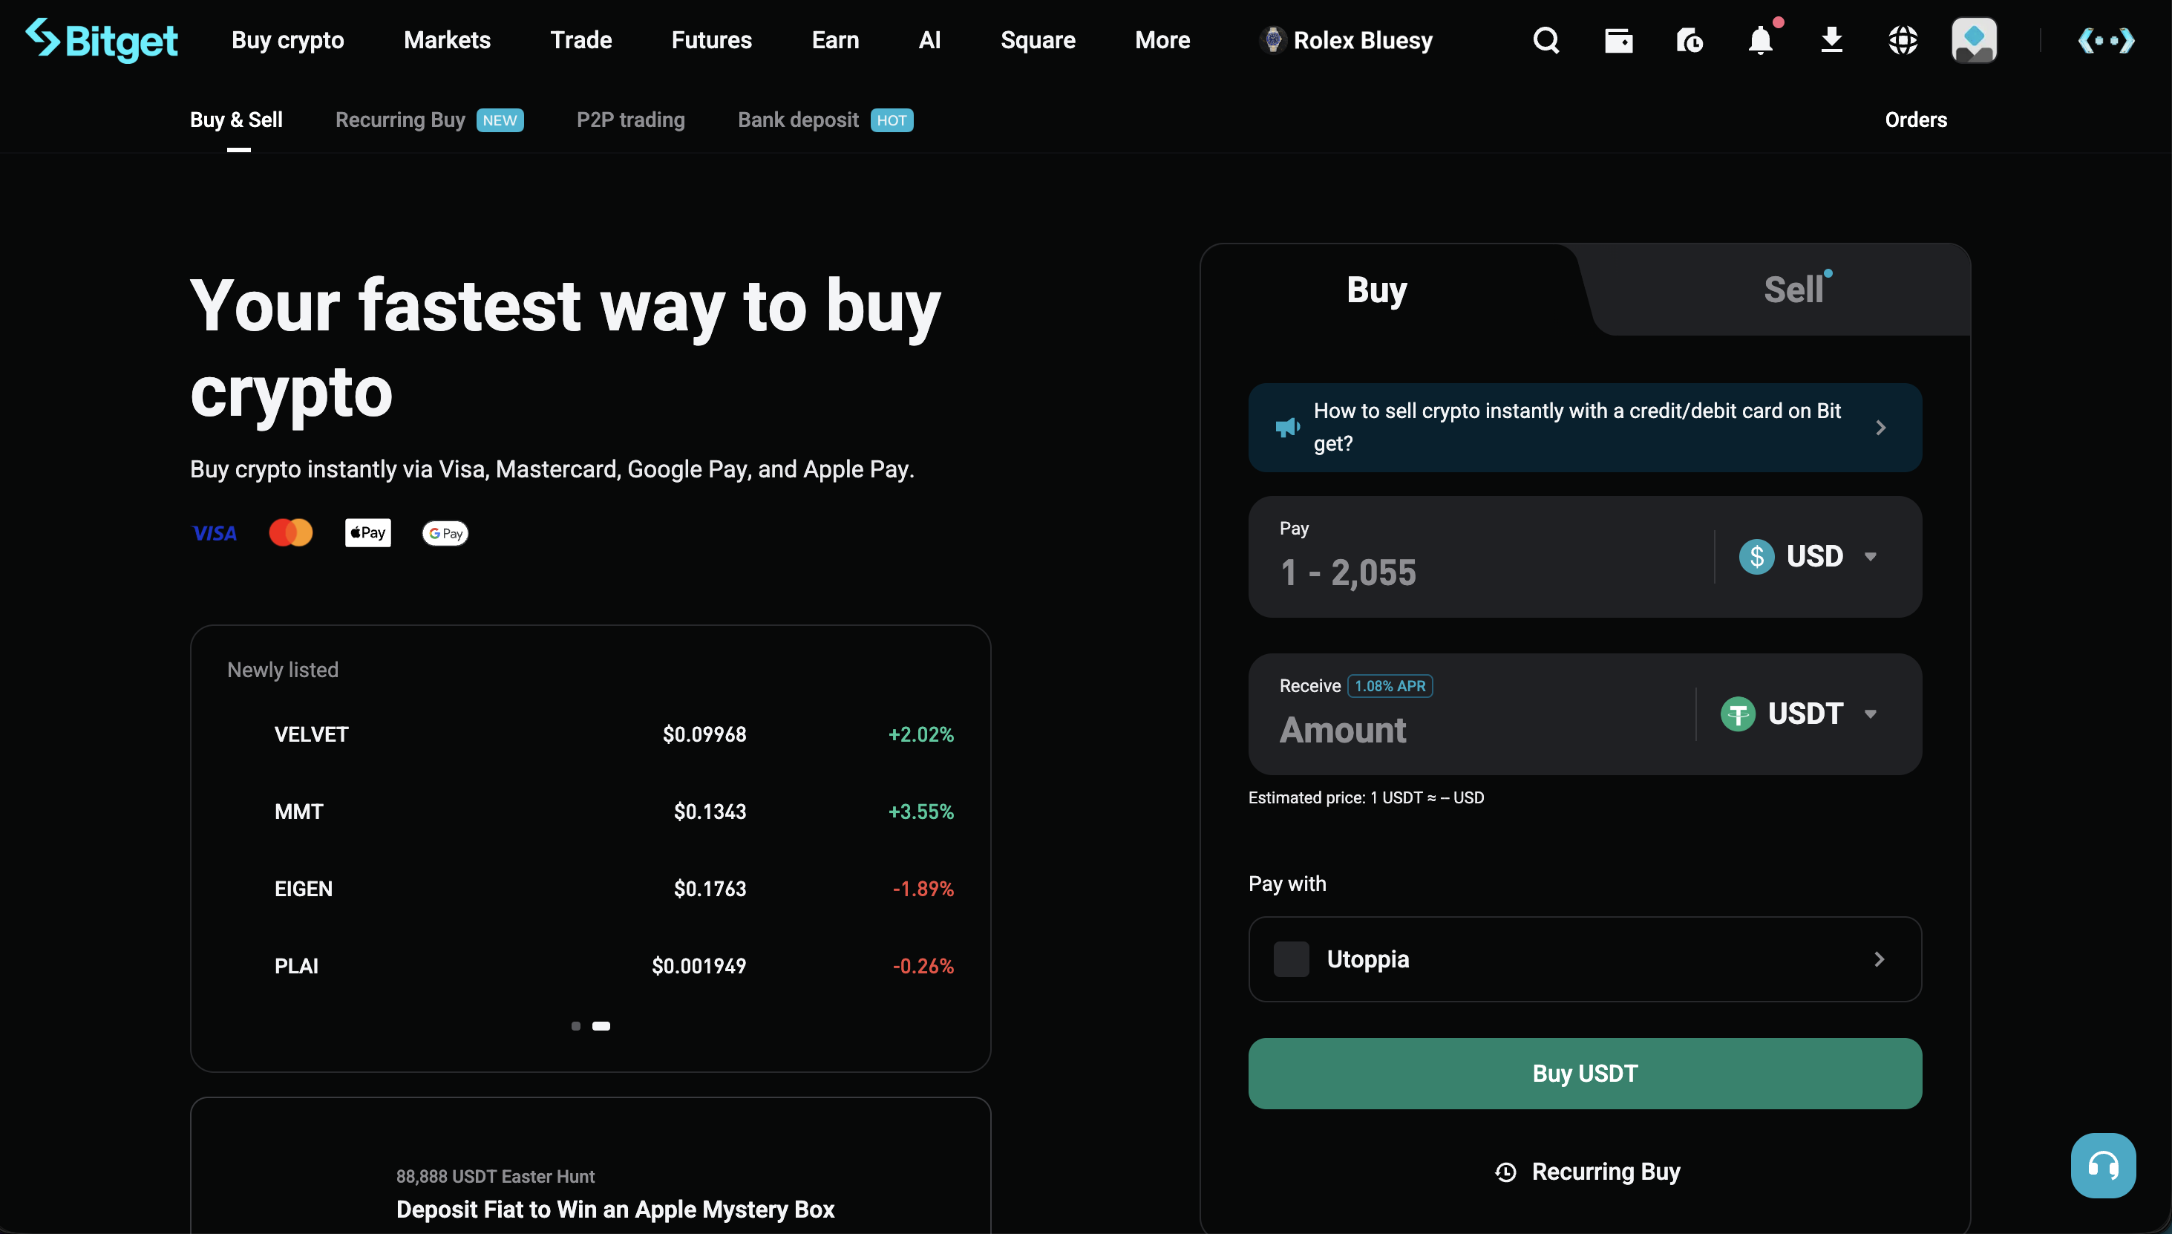Open the Markets menu
2172x1234 pixels.
point(448,40)
